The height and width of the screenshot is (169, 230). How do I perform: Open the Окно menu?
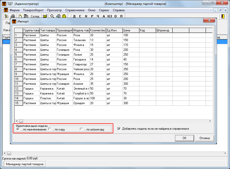point(92,10)
